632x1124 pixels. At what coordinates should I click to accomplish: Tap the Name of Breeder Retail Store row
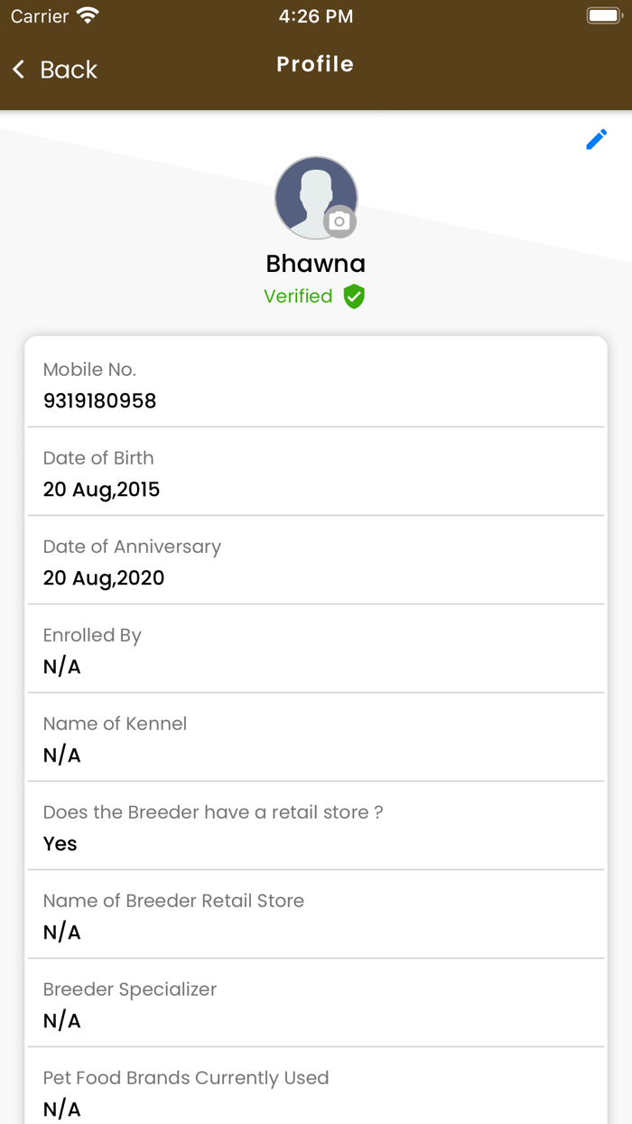[x=315, y=916]
